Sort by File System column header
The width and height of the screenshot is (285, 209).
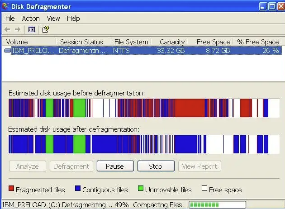(131, 42)
